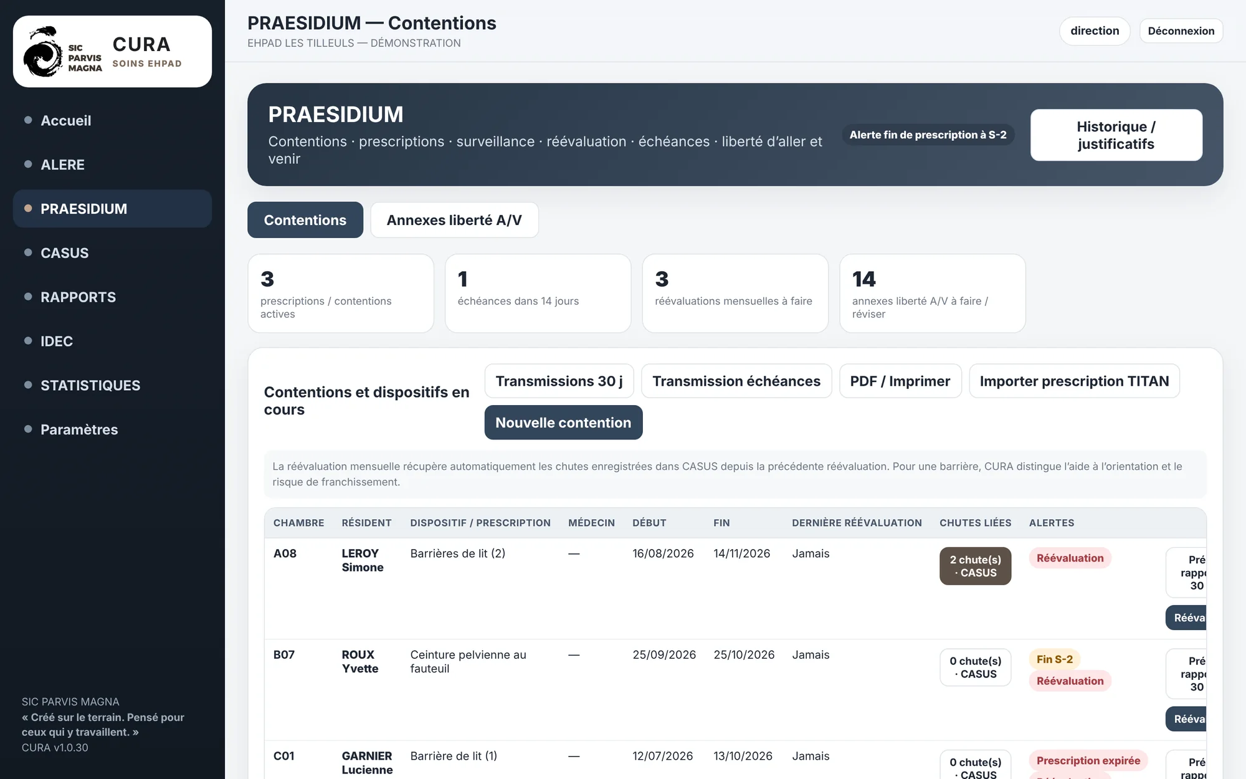
Task: Click Transmission échéances button
Action: click(x=736, y=381)
